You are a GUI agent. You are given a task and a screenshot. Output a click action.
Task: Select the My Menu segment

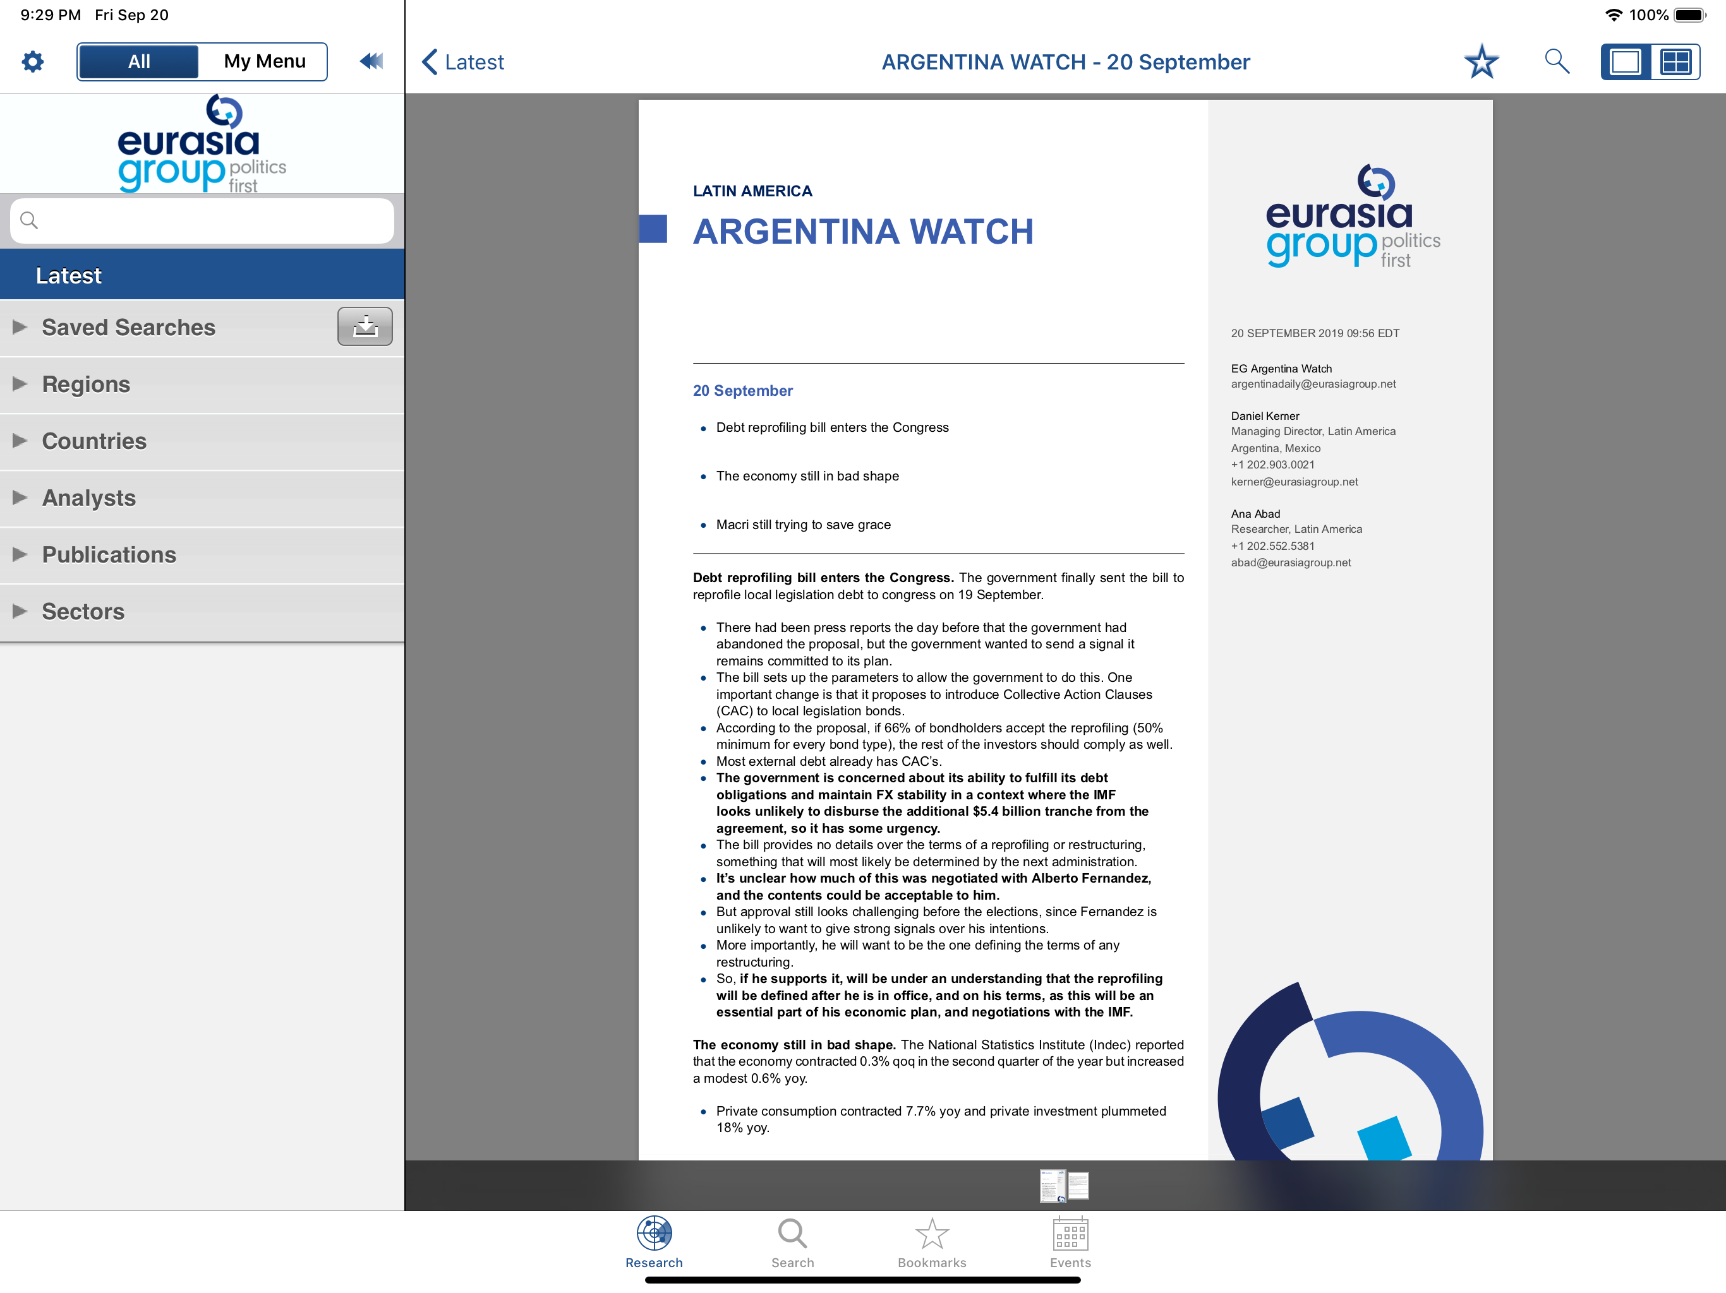tap(263, 62)
